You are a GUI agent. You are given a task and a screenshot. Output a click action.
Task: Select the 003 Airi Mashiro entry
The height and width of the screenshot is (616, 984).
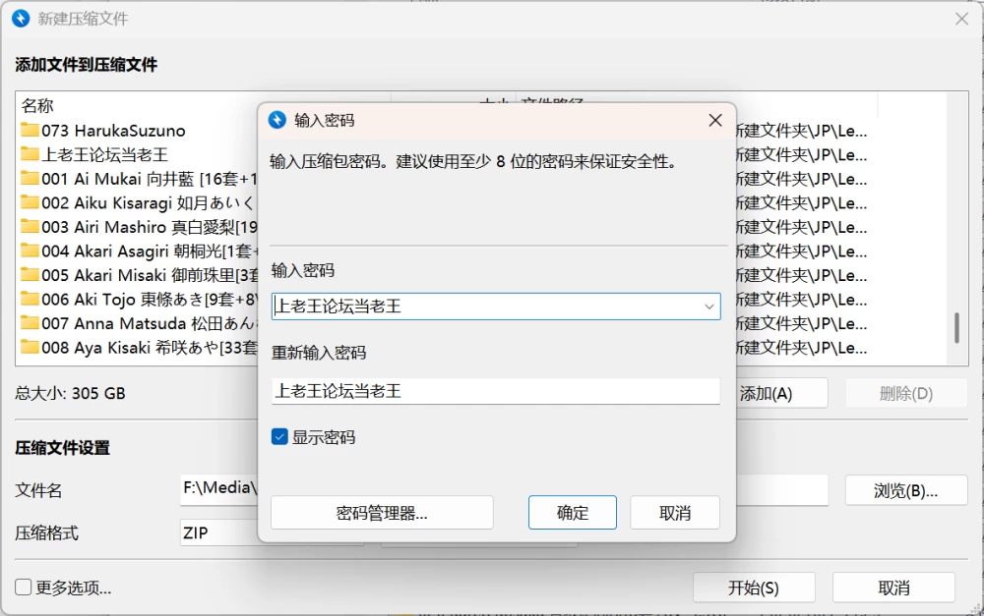click(150, 227)
